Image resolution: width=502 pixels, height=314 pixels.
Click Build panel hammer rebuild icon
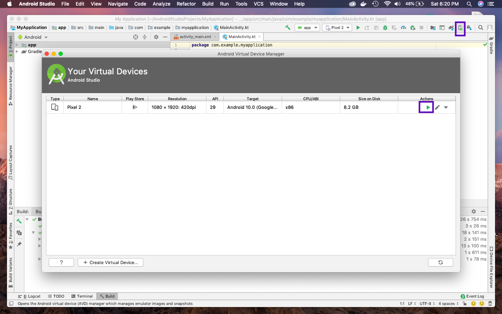19,221
